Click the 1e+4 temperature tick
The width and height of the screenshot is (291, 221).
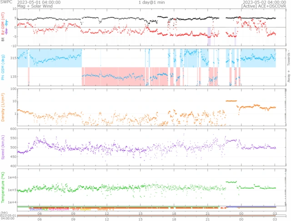pos(12,202)
